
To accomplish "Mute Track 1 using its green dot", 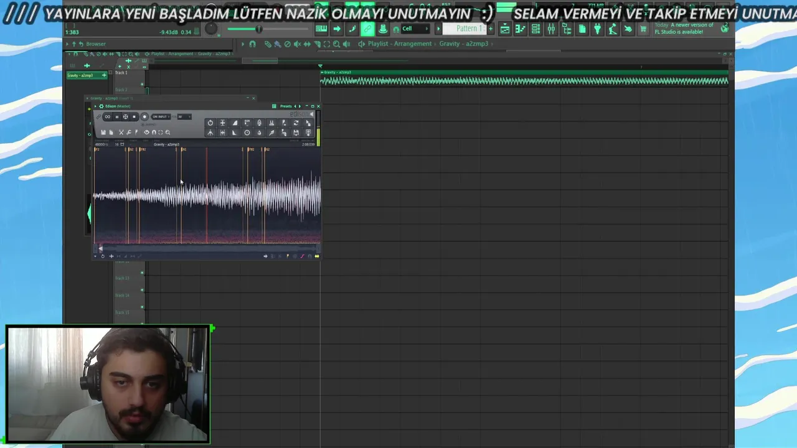I will click(142, 84).
